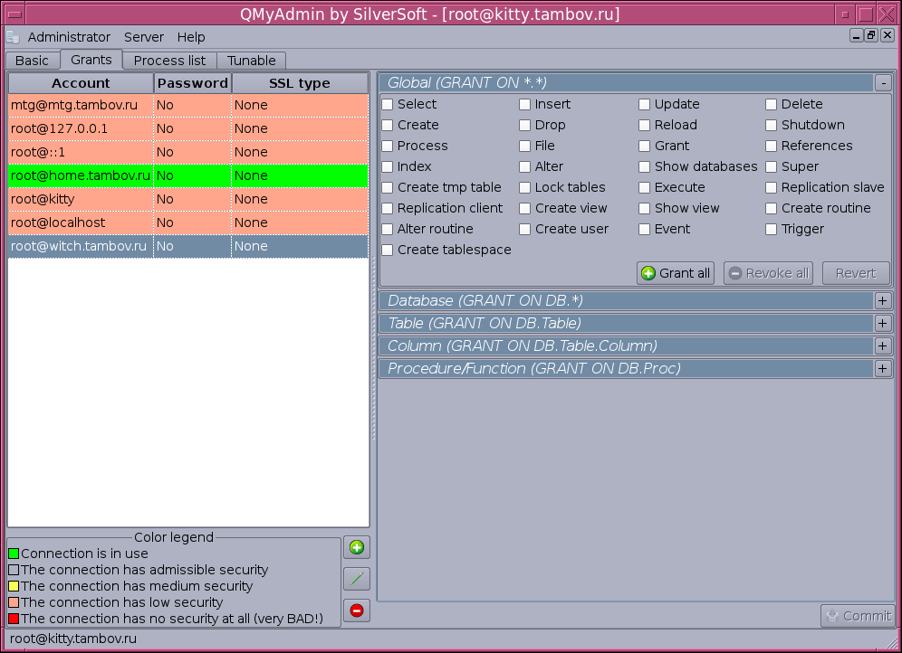Viewport: 902px width, 653px height.
Task: Click the application icon in menu bar
Action: [x=13, y=37]
